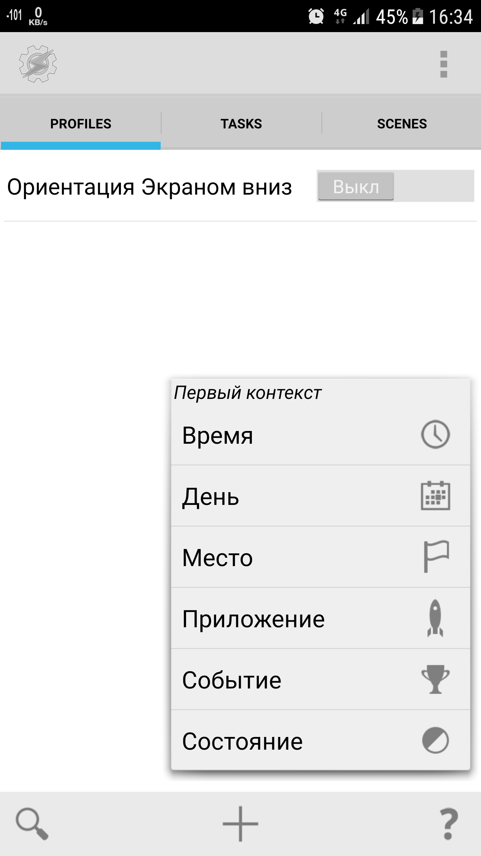The width and height of the screenshot is (481, 856).
Task: Switch to the TASKS tab
Action: [241, 124]
